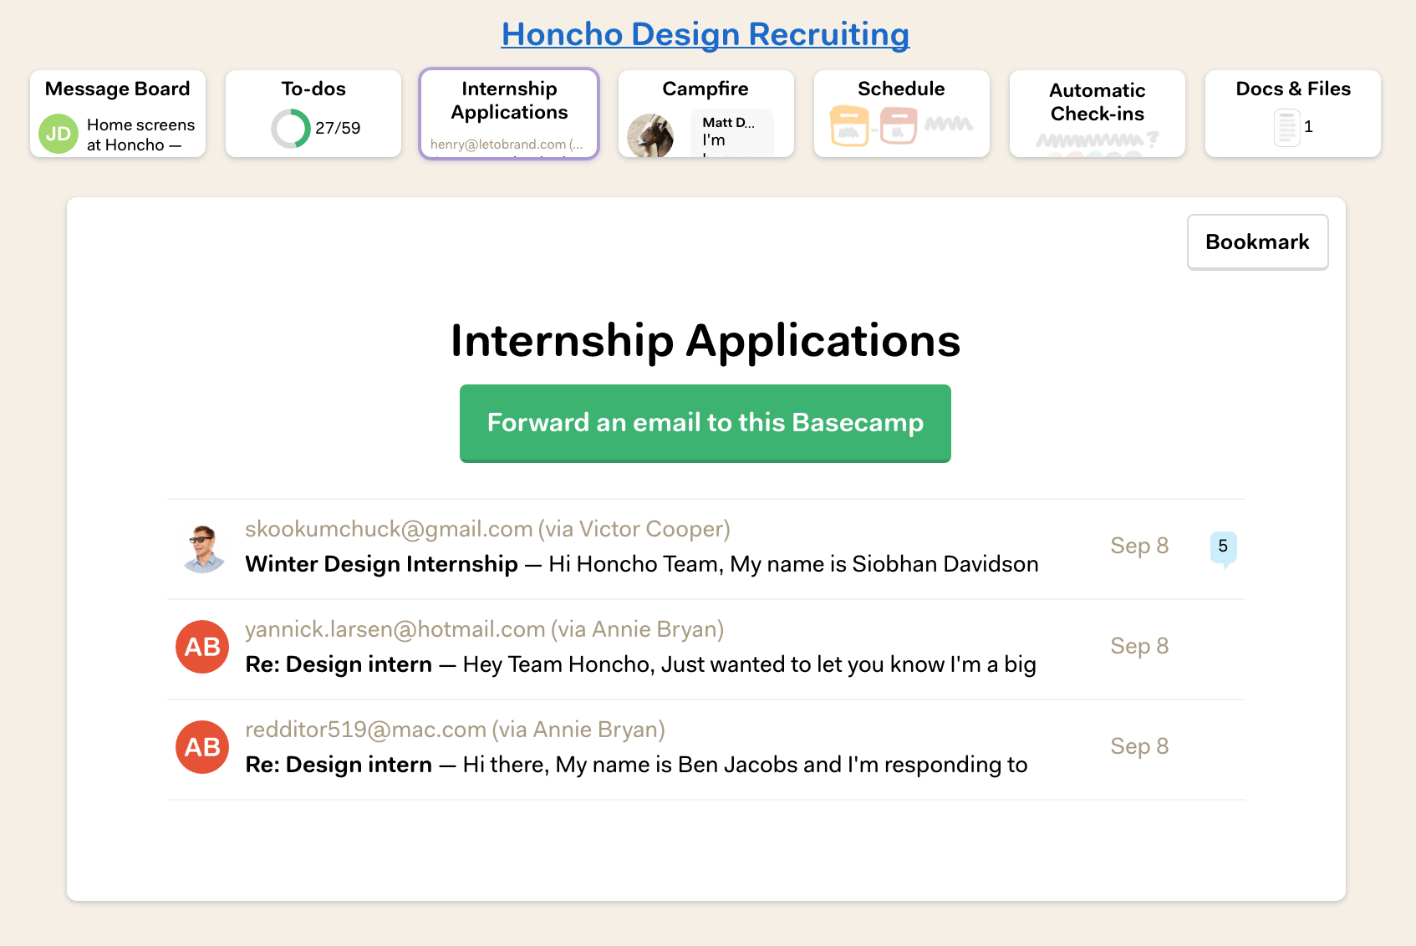Viewport: 1416px width, 946px height.
Task: Click the yellow calendar icon in Schedule
Action: click(849, 126)
